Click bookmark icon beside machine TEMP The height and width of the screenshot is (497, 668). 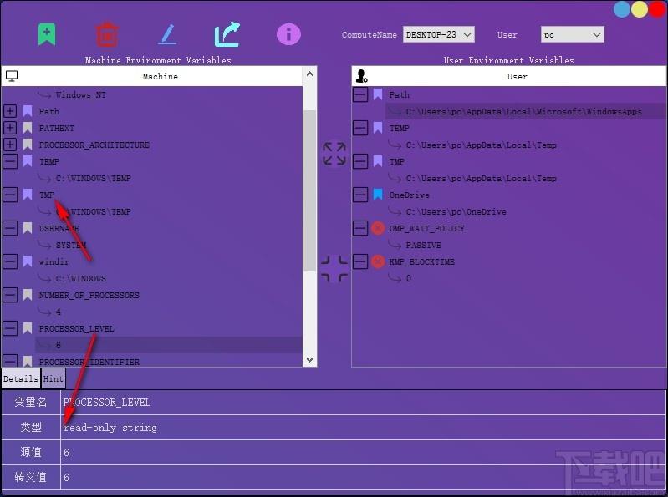coord(28,161)
